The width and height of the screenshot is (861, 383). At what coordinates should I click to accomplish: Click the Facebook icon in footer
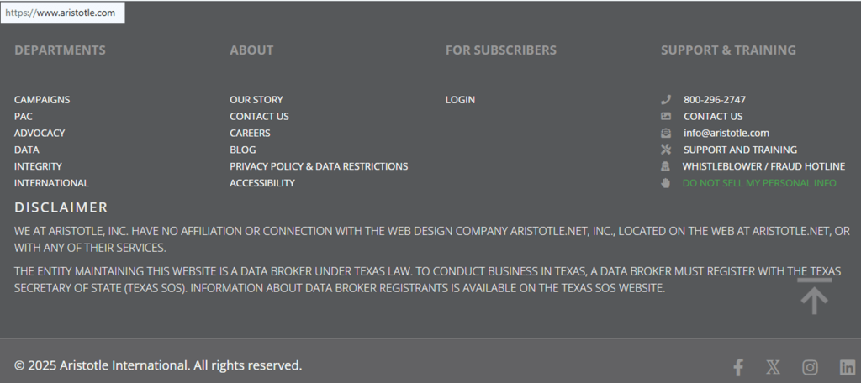(738, 367)
